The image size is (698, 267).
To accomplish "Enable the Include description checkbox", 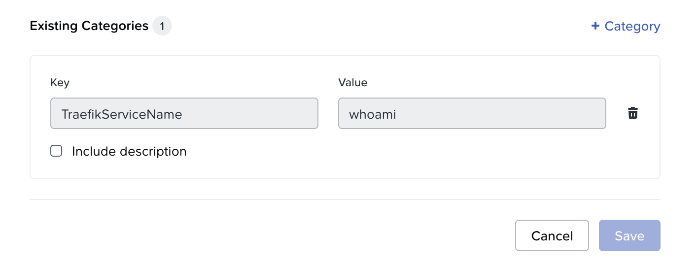I will 57,151.
